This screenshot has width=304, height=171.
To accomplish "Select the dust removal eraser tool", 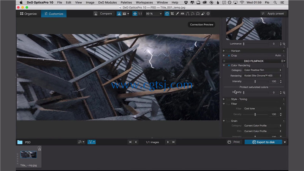I will [x=203, y=14].
